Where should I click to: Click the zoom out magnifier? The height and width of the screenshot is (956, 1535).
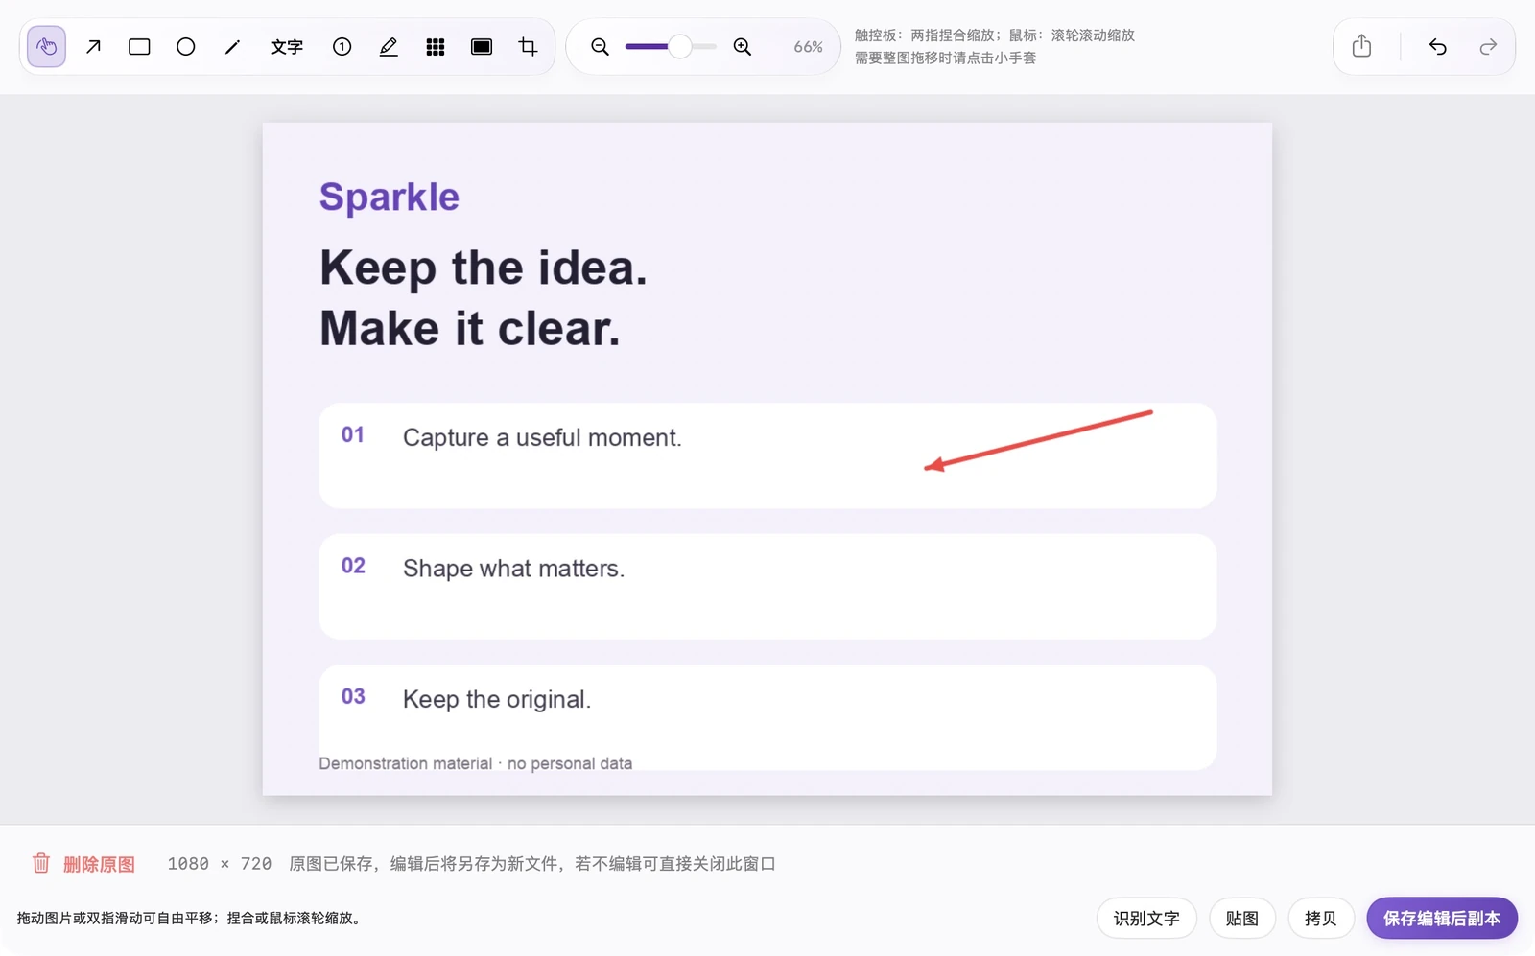600,47
